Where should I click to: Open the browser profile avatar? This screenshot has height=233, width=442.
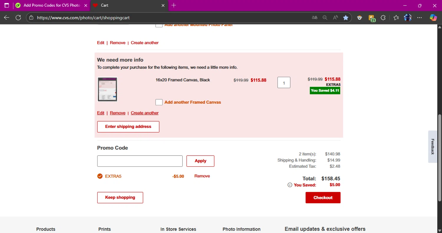[x=408, y=18]
